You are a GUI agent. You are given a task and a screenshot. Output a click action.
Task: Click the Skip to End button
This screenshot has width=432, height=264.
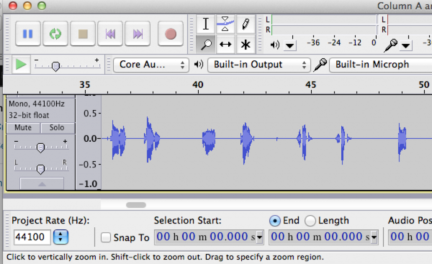(x=138, y=34)
